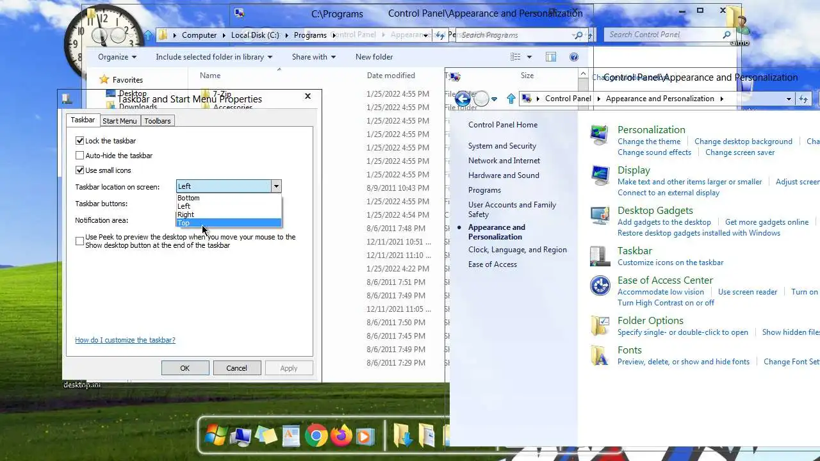Viewport: 820px width, 461px height.
Task: Open the documents folder taskbar icon
Action: coord(428,436)
